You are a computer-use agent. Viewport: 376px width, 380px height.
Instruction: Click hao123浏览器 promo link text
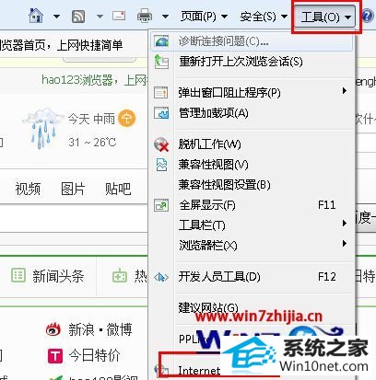[x=95, y=80]
